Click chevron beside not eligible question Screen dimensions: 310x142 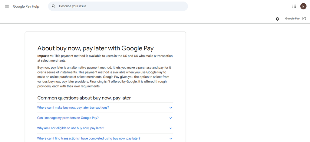(x=171, y=128)
